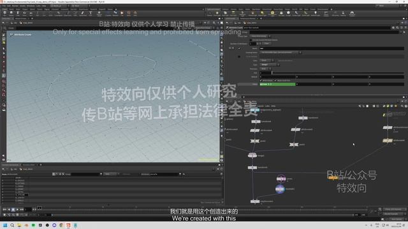The width and height of the screenshot is (408, 229).
Task: Click the add attribute plus button
Action: coord(258,44)
